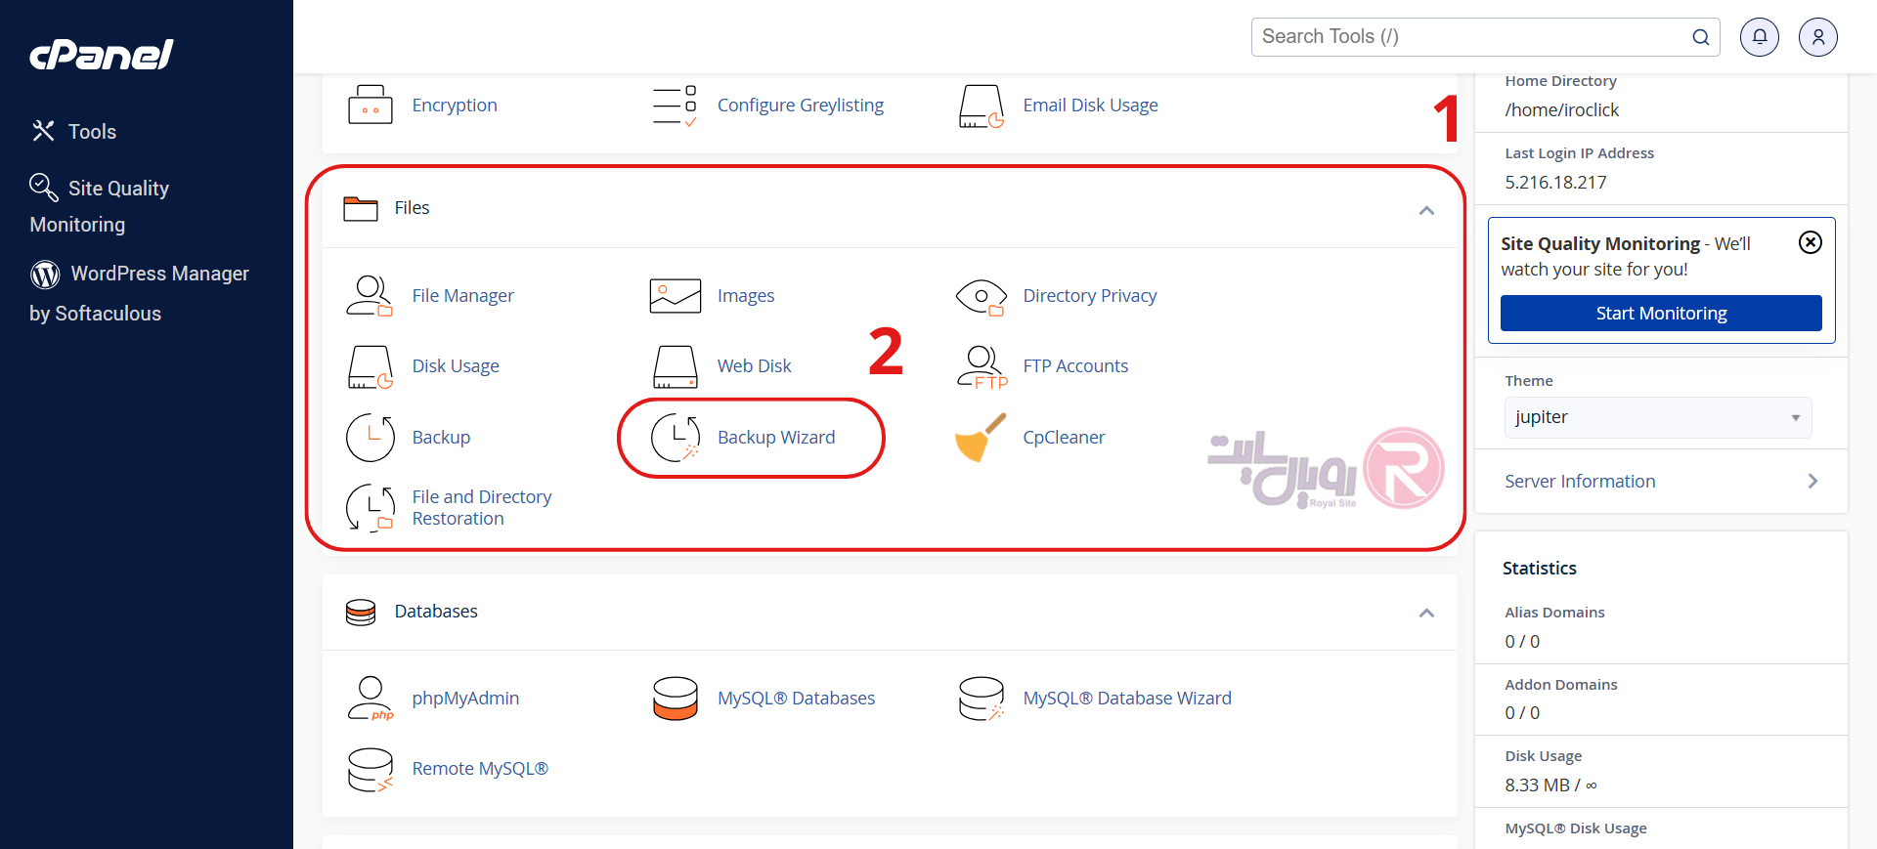Open the Directory Privacy eye icon
Screen dimensions: 1877x849
(x=981, y=296)
